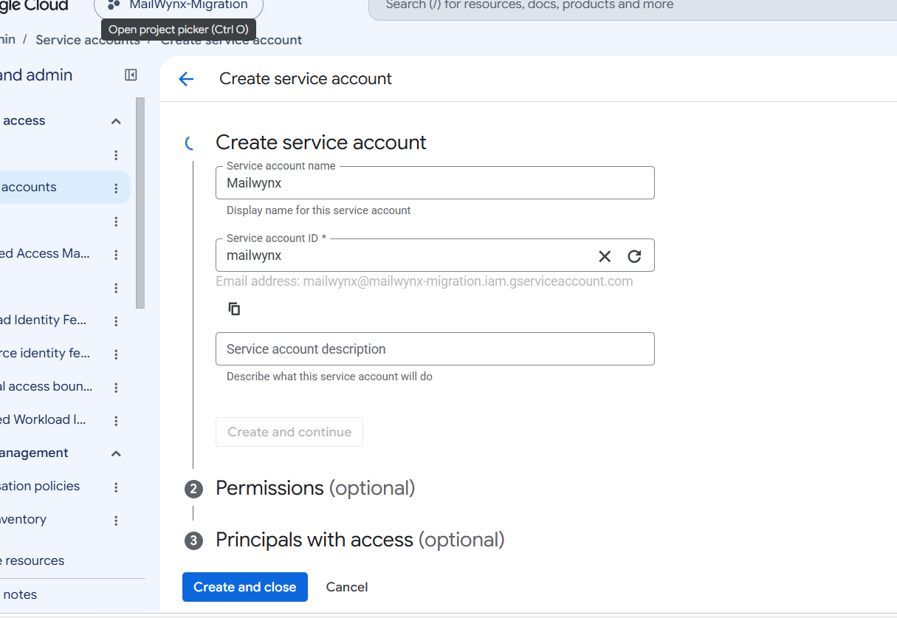
Task: Click the email address mailwynx@mailwynx-migration text
Action: coord(468,281)
